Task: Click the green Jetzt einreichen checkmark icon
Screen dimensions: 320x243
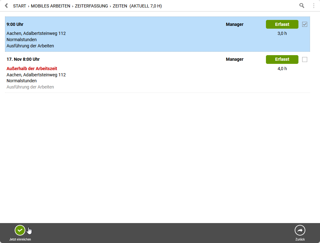Action: 20,230
